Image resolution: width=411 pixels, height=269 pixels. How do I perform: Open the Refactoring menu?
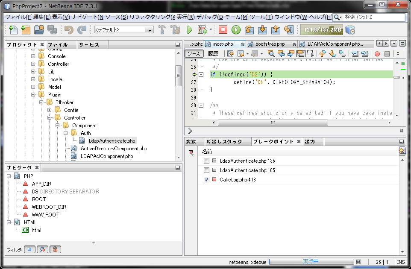(152, 17)
